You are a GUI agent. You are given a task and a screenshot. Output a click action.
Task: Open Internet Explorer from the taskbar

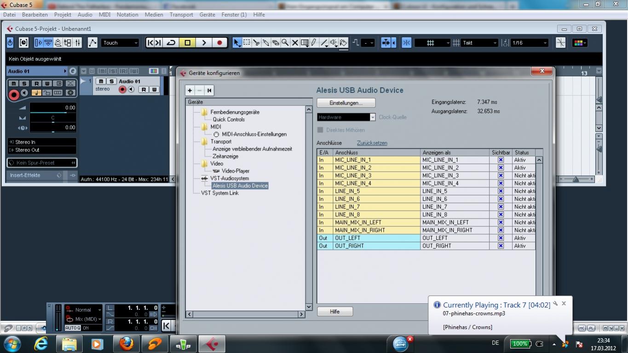tap(41, 343)
